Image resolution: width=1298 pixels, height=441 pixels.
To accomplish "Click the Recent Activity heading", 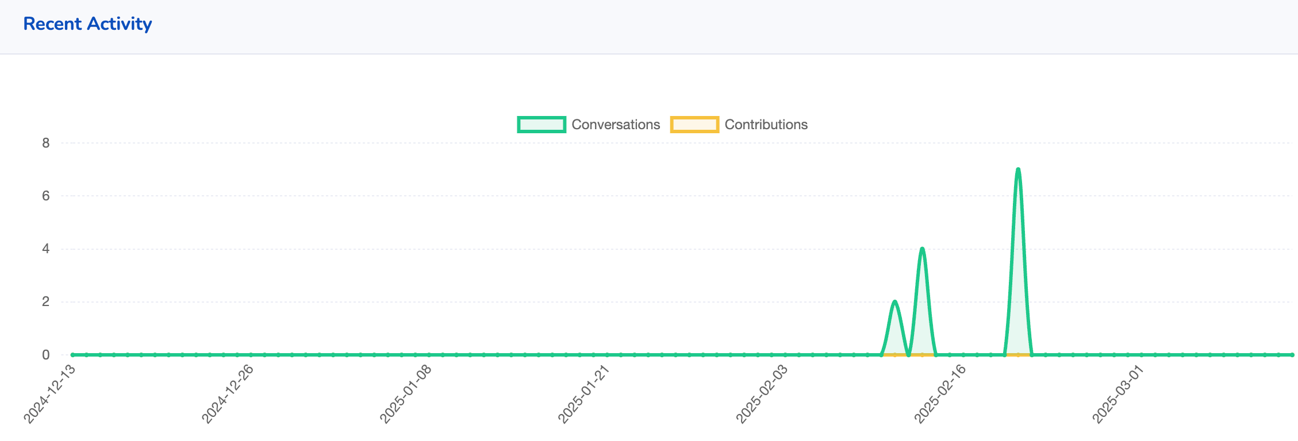I will (87, 24).
